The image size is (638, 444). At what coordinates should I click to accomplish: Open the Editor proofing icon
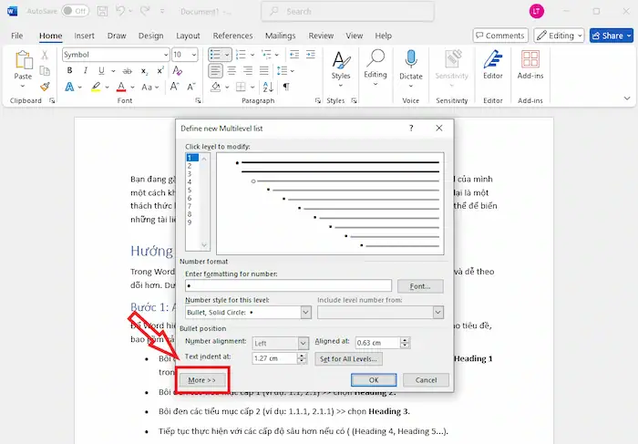click(x=493, y=62)
